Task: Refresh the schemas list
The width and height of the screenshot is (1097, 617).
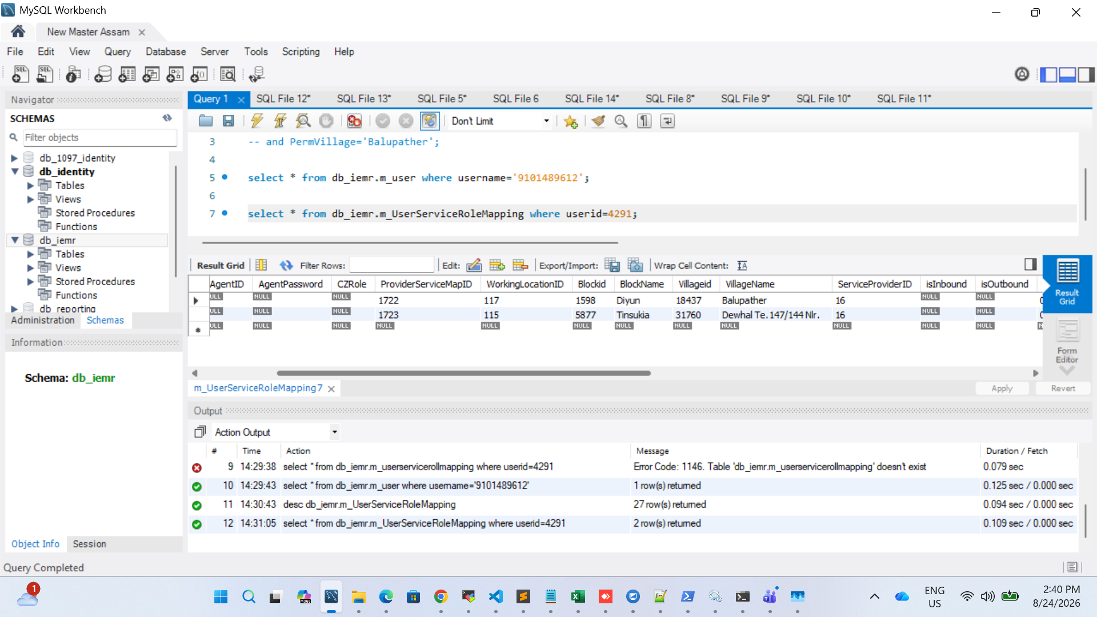Action: 167,118
